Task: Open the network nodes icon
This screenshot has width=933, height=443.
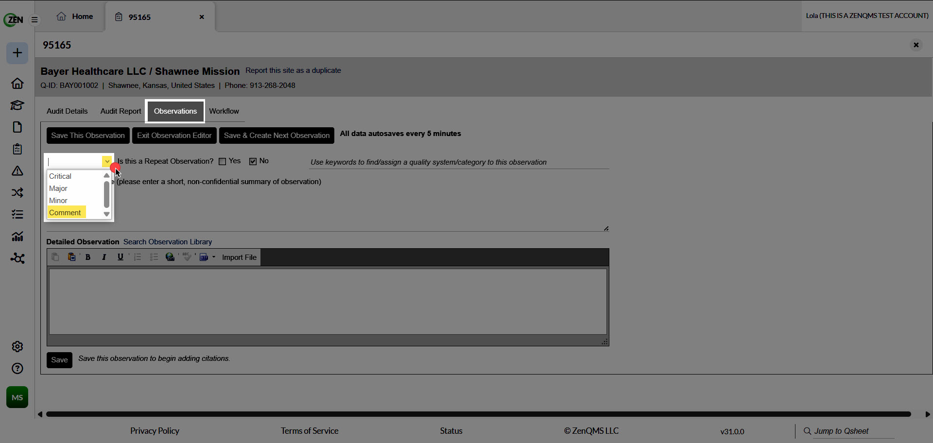Action: [17, 258]
